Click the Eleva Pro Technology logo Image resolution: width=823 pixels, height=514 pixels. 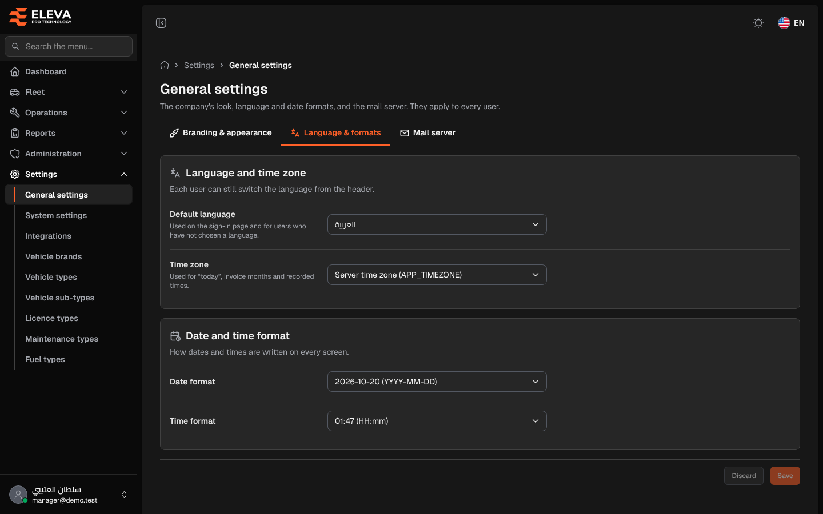(41, 17)
